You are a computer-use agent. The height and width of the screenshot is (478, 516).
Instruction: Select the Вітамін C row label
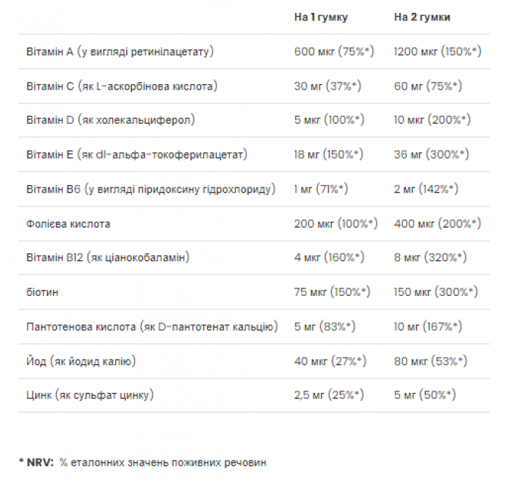click(121, 86)
